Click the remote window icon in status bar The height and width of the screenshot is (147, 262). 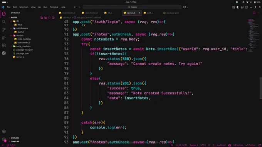3,145
